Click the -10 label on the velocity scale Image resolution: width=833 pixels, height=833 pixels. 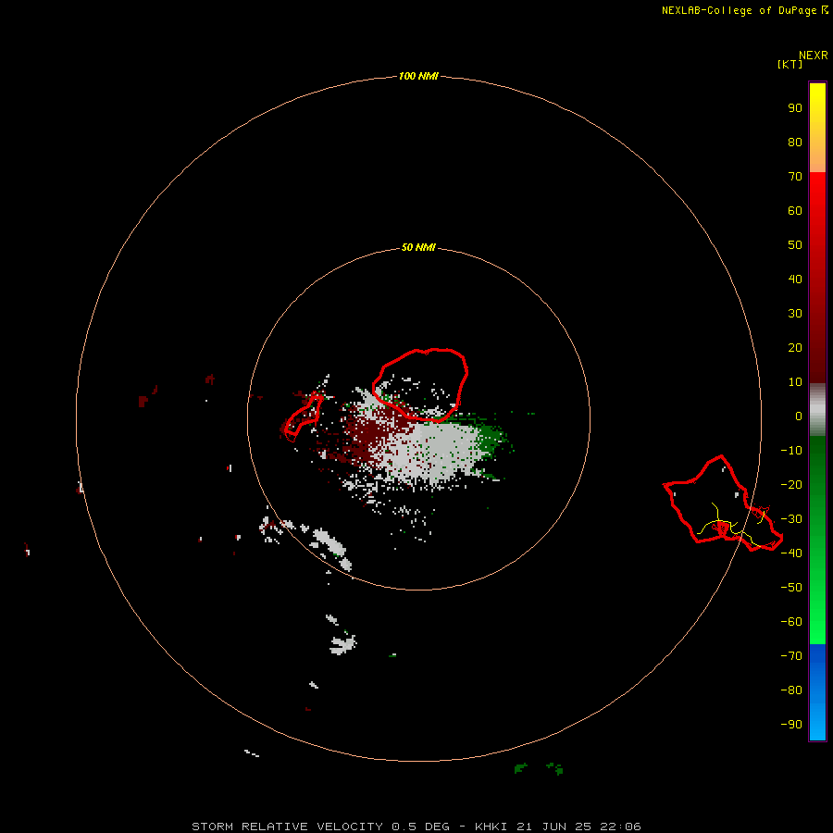pos(791,451)
